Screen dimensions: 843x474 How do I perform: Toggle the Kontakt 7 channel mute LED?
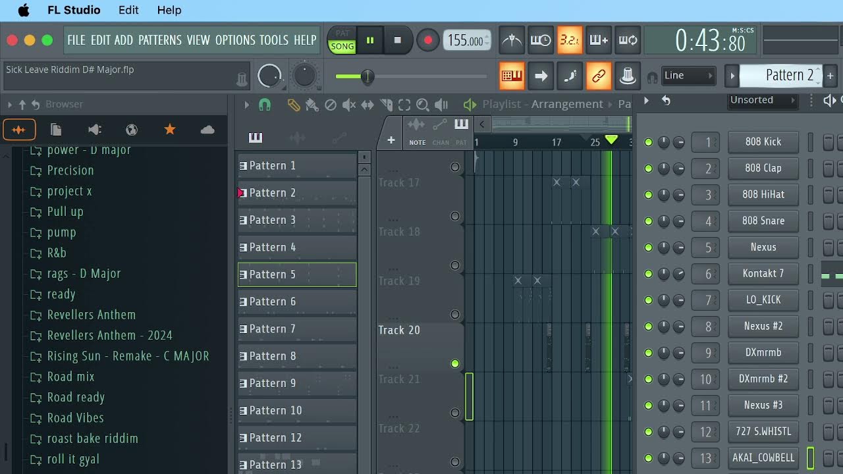coord(648,274)
